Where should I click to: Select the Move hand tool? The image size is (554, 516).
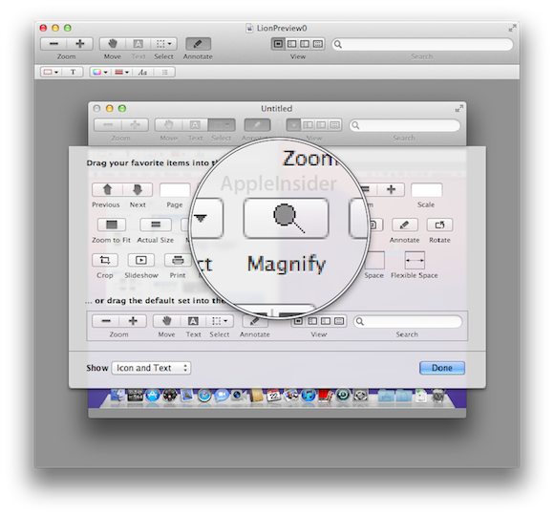point(113,44)
